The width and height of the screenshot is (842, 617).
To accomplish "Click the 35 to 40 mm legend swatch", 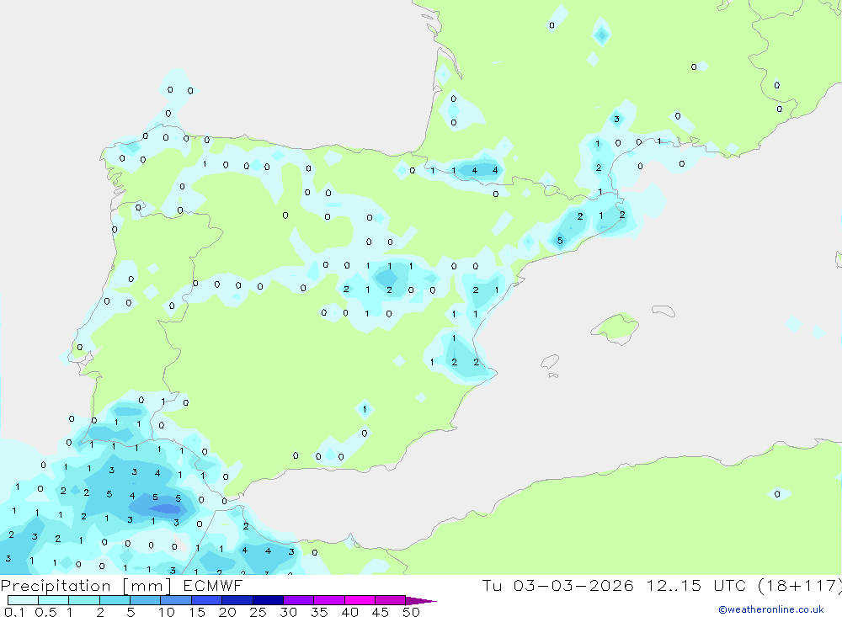I will tap(329, 600).
